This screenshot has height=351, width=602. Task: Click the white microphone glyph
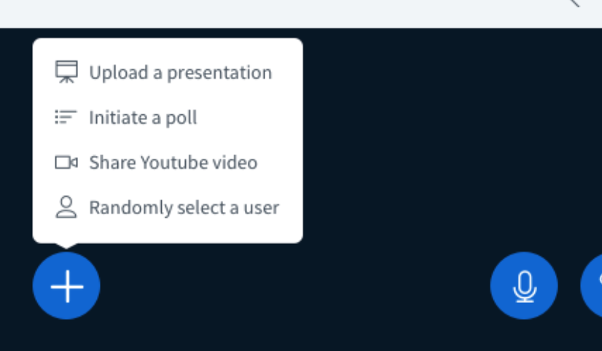(525, 287)
